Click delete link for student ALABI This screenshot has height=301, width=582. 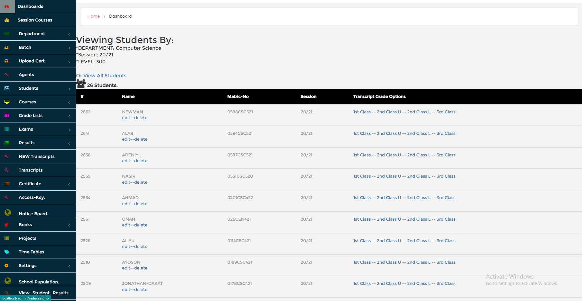[x=141, y=139]
